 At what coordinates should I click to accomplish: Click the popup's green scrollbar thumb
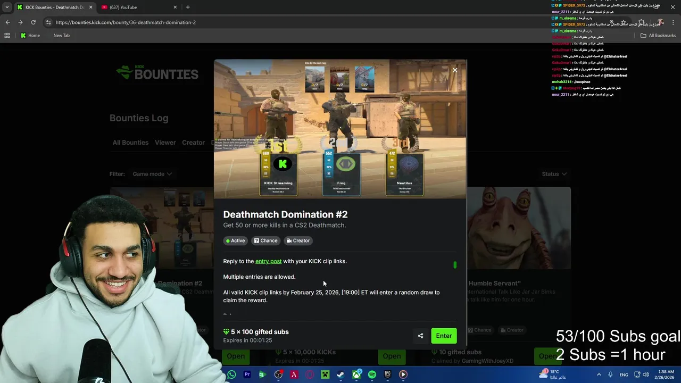(455, 264)
